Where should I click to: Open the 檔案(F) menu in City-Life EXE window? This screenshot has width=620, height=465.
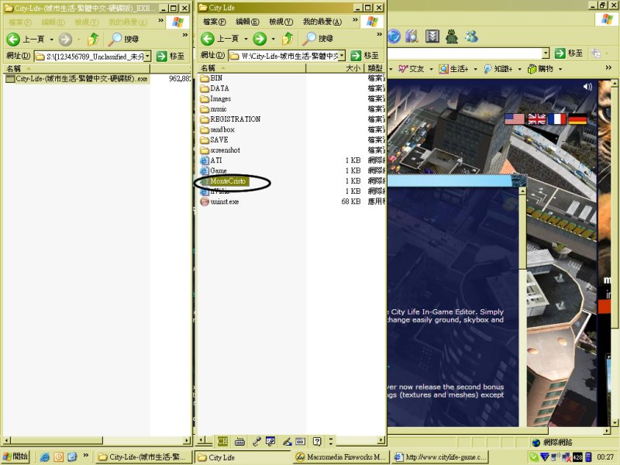coord(20,22)
